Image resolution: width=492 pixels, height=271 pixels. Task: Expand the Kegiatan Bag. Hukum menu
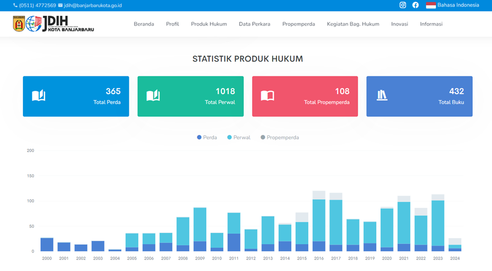pyautogui.click(x=353, y=24)
